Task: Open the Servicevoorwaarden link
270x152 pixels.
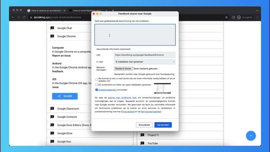Action: (x=151, y=111)
